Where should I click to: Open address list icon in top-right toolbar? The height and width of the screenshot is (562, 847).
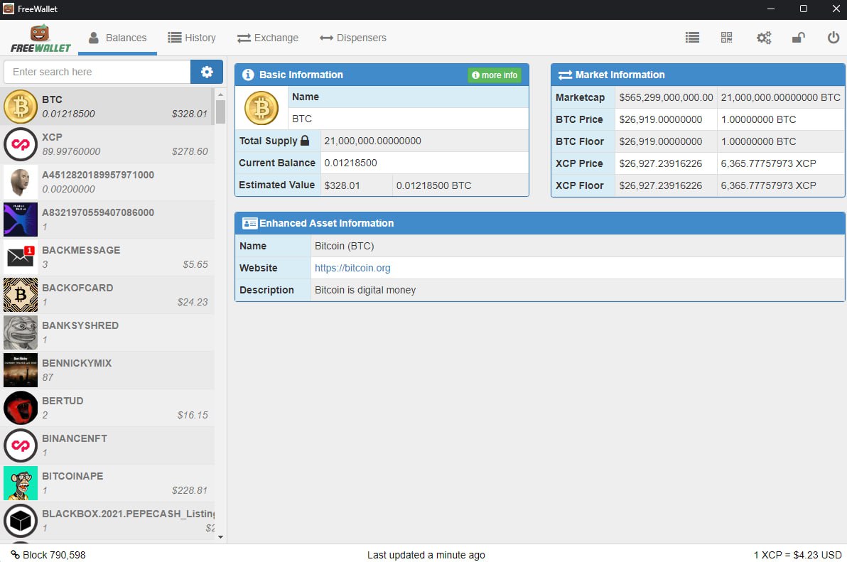click(692, 37)
